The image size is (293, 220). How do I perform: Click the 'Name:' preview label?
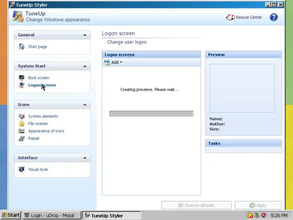click(x=216, y=119)
